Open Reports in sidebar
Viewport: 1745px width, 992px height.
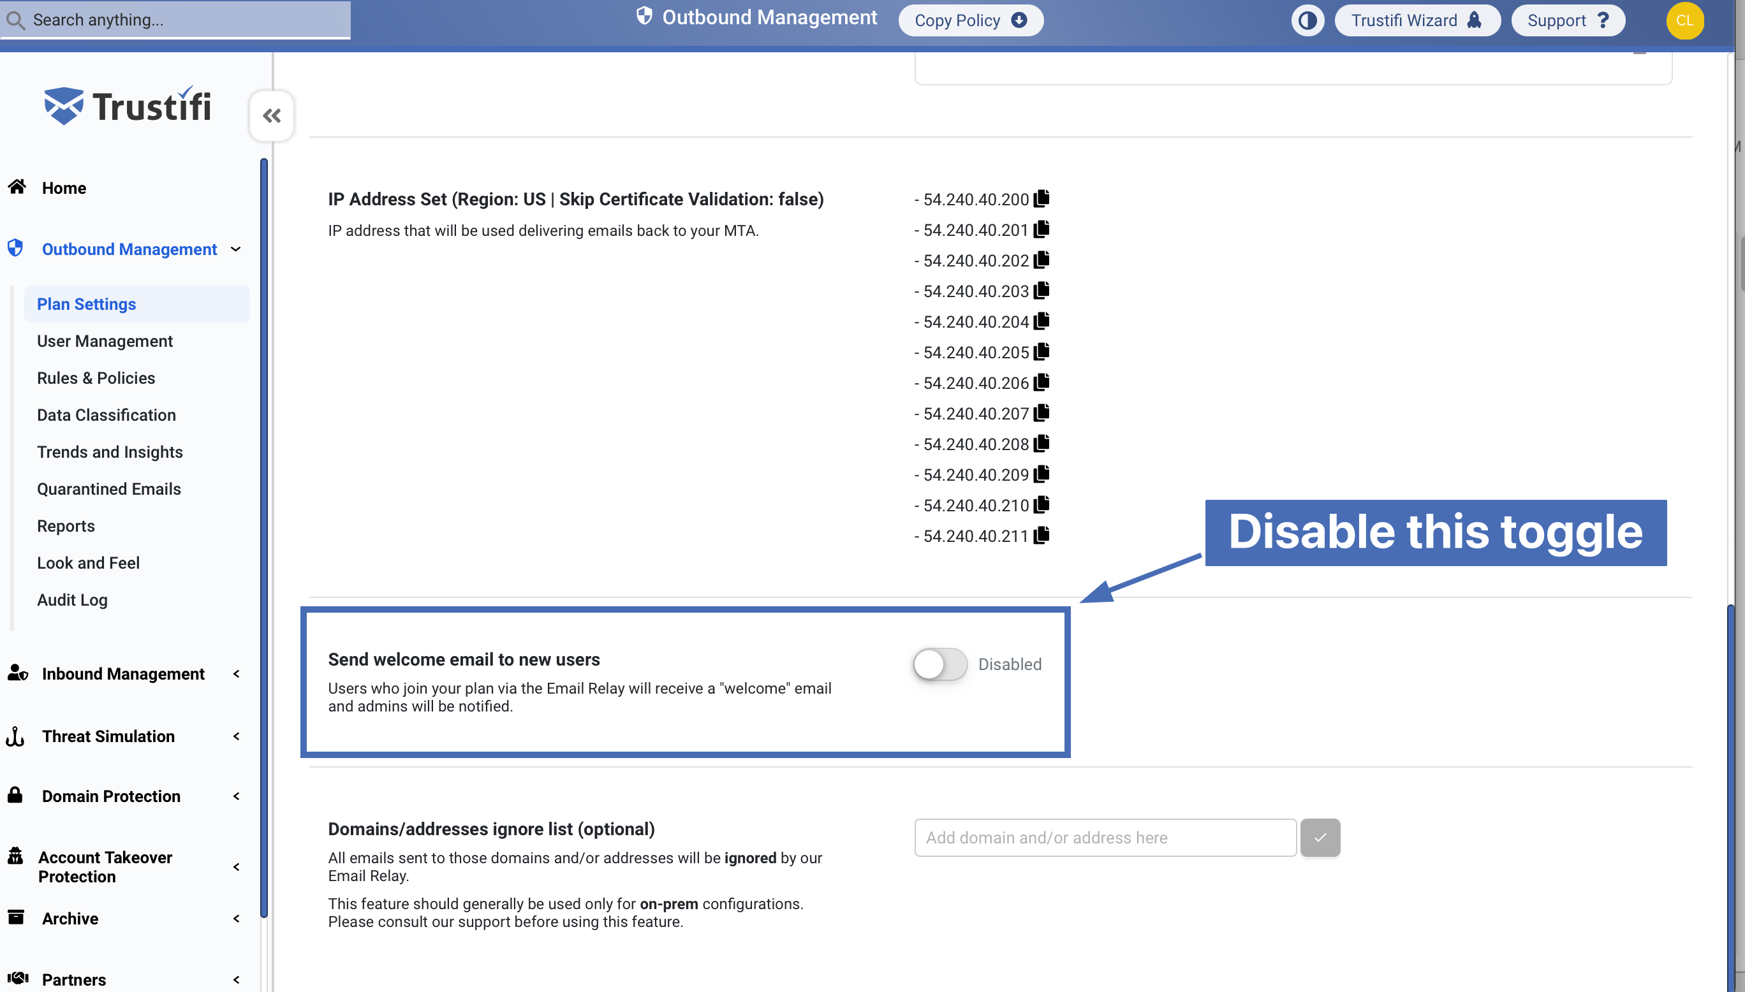pyautogui.click(x=66, y=526)
